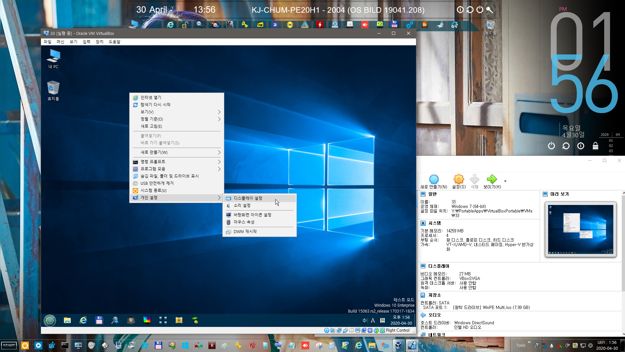This screenshot has height=352, width=625.
Task: Click Adobe Bridge Br icon in top dock
Action: (424, 24)
